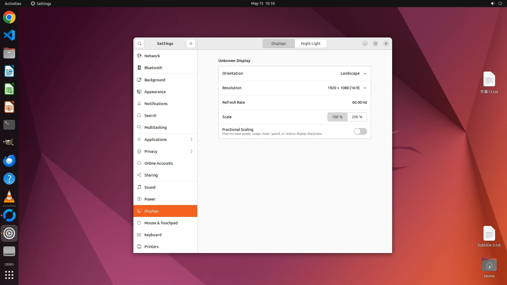Enable the Fractional Scaling switch
The width and height of the screenshot is (507, 285).
360,131
